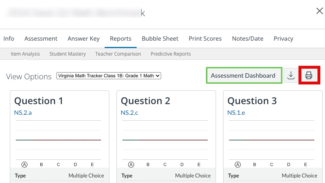This screenshot has height=183, width=325.
Task: Click answer label C in Question 2 chart
Action: [165, 164]
